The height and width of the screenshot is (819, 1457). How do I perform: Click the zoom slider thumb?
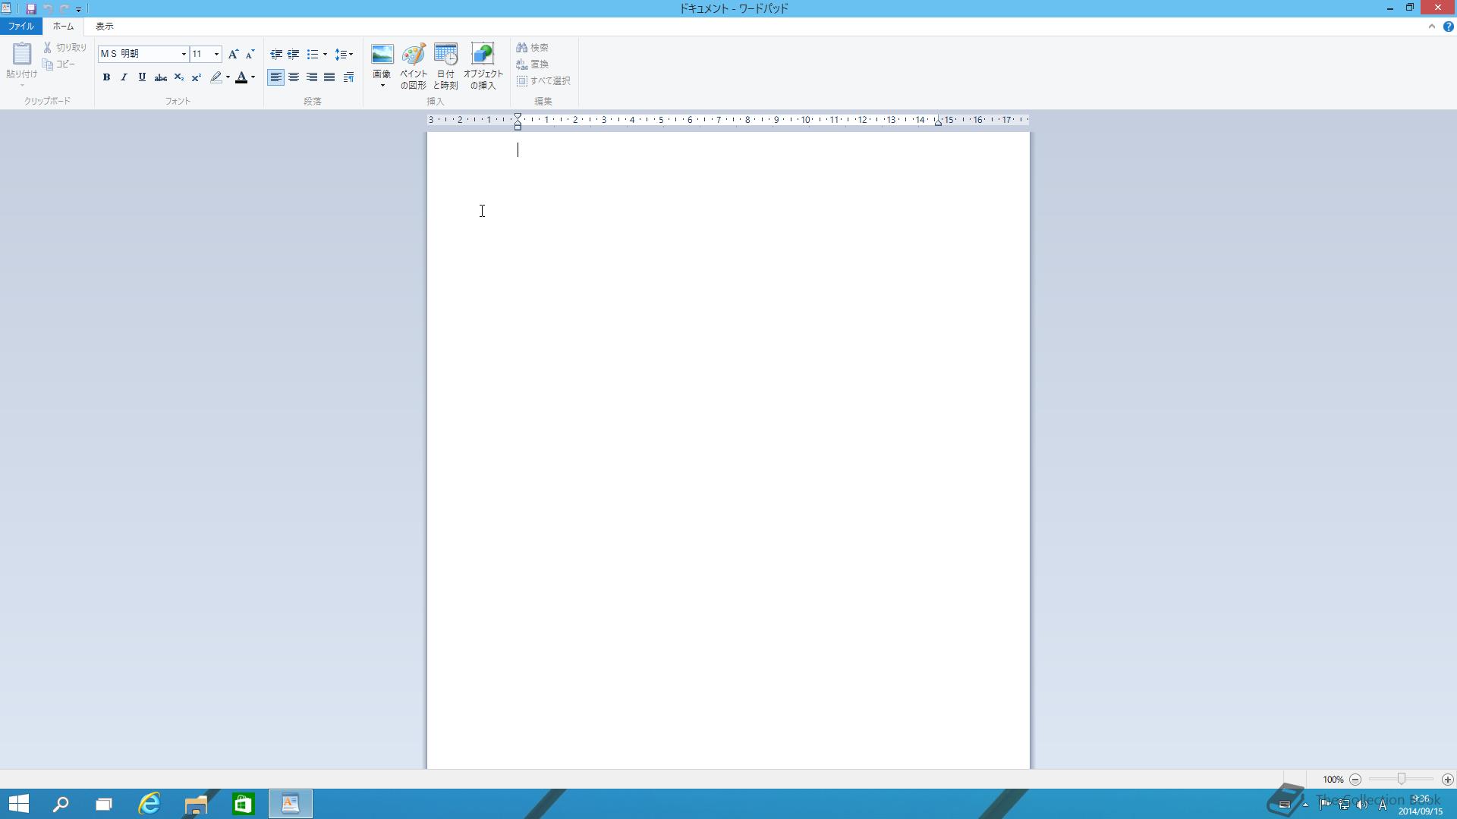tap(1402, 779)
